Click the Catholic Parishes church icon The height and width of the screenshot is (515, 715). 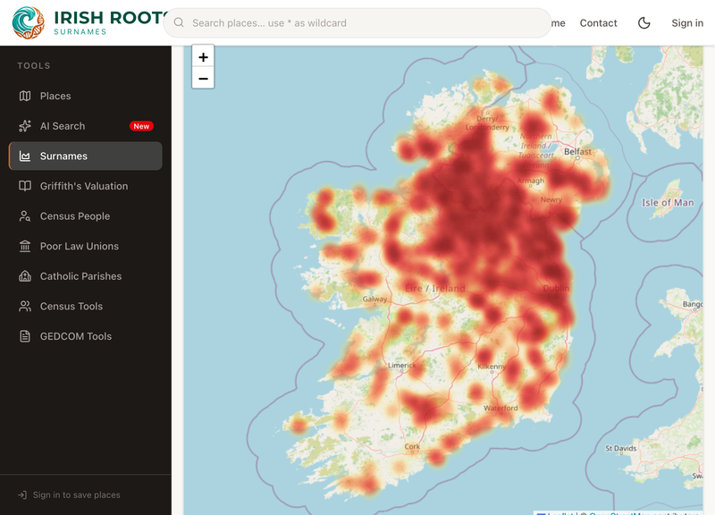(x=25, y=276)
